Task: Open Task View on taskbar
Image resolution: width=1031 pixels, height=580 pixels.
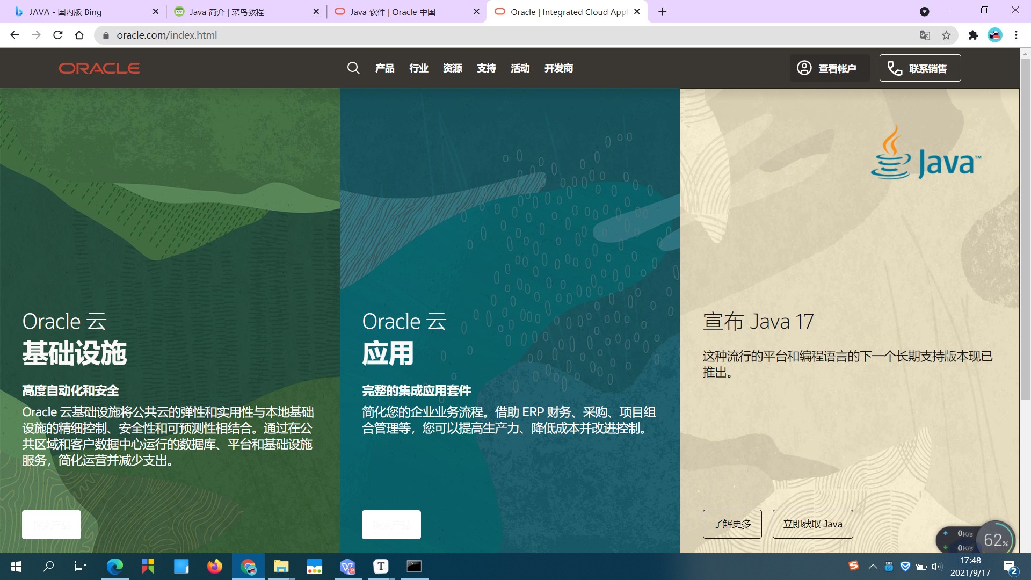Action: click(x=81, y=566)
